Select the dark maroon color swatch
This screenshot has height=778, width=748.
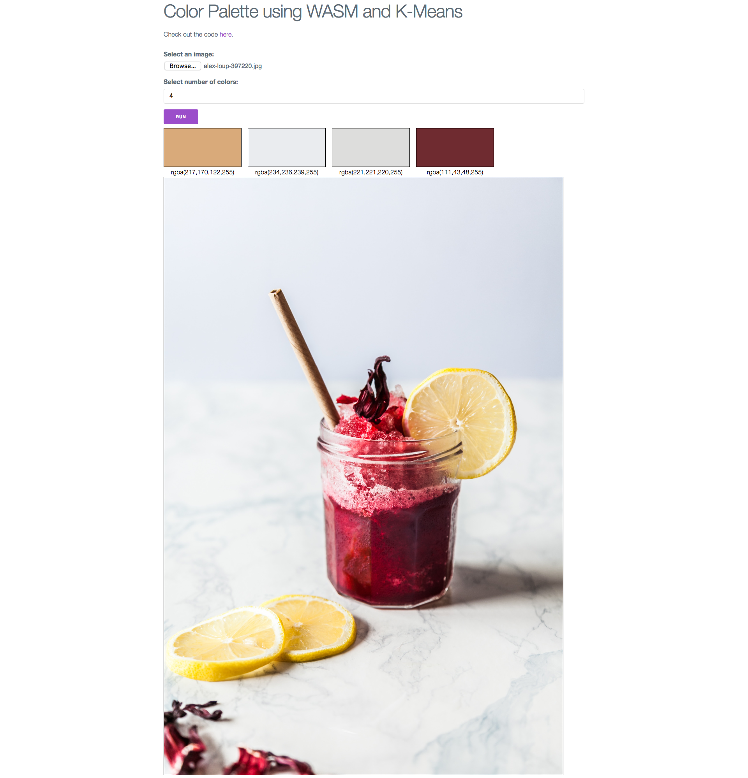(455, 147)
